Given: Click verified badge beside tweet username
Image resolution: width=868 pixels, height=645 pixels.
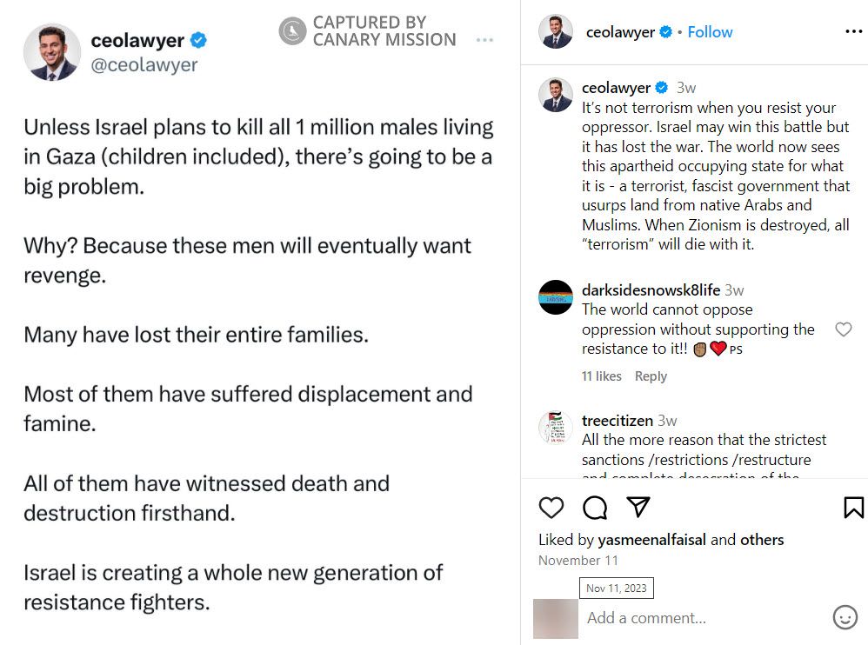Looking at the screenshot, I should (x=198, y=40).
